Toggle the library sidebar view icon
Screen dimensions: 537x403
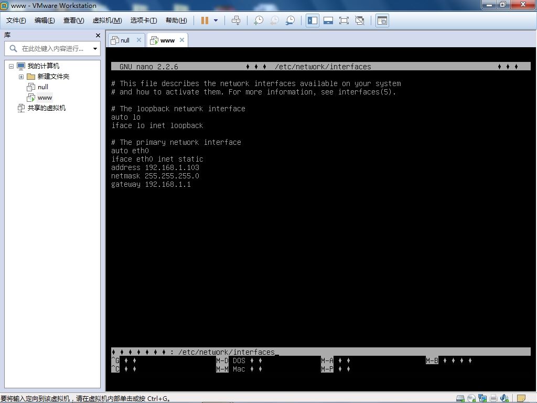click(313, 20)
